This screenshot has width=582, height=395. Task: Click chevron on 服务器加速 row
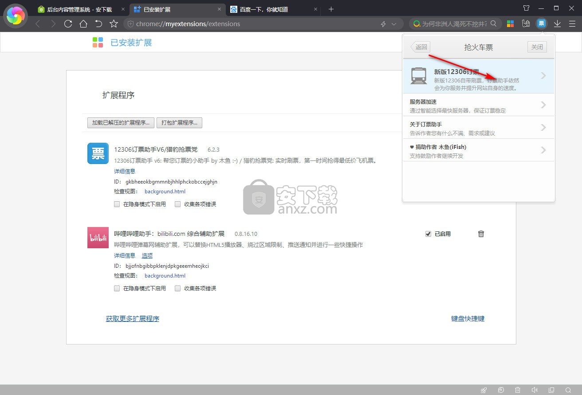pos(543,105)
